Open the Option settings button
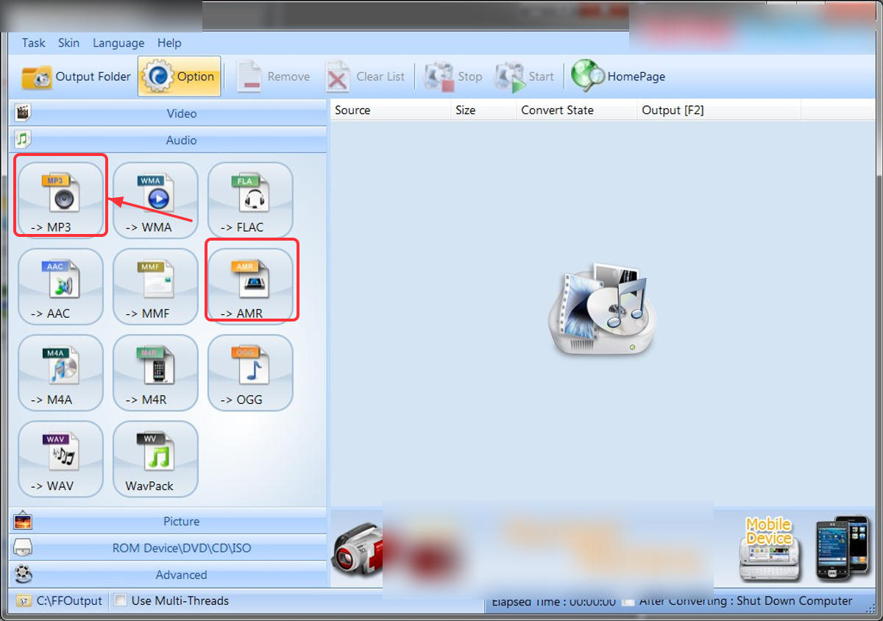 179,77
